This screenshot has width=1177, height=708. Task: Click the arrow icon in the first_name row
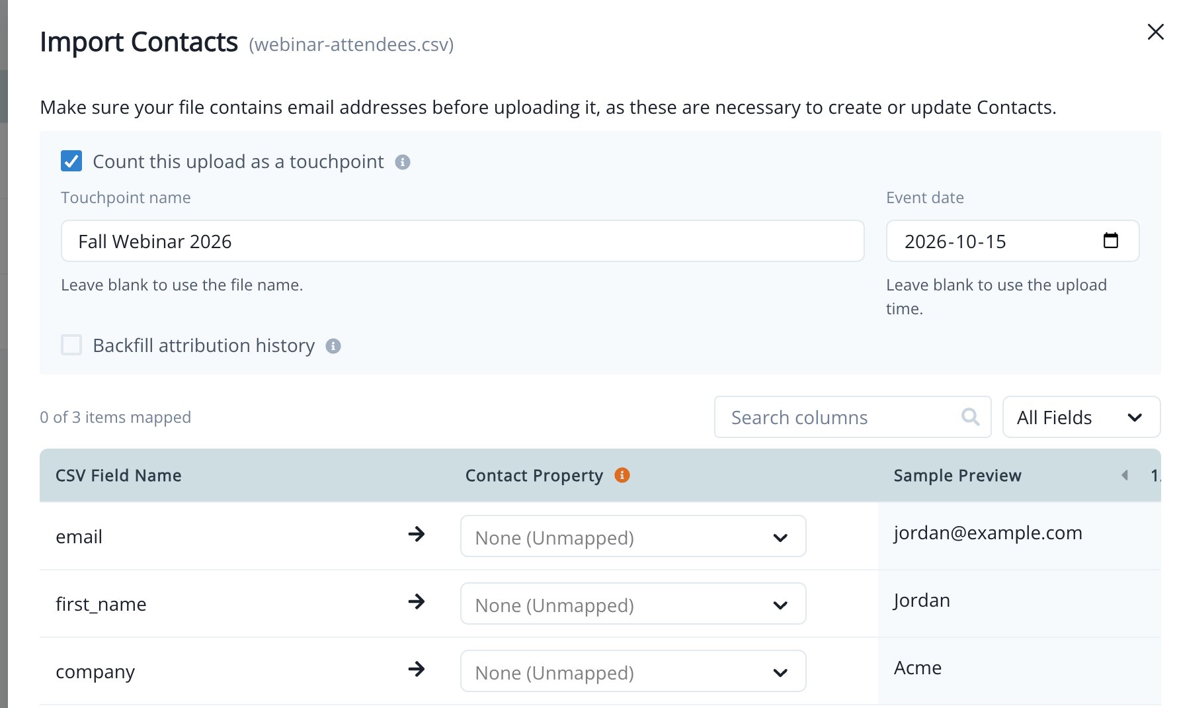point(417,601)
